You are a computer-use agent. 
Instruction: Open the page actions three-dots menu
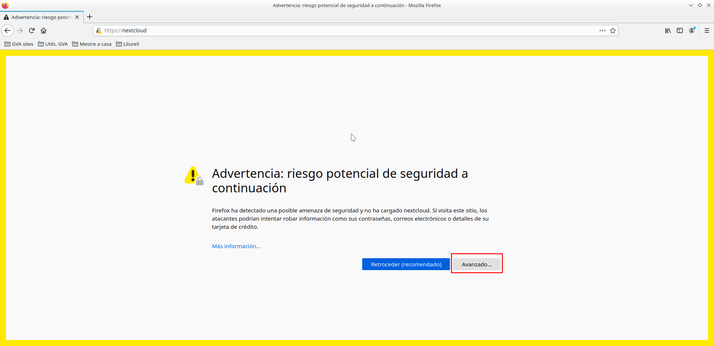[602, 31]
